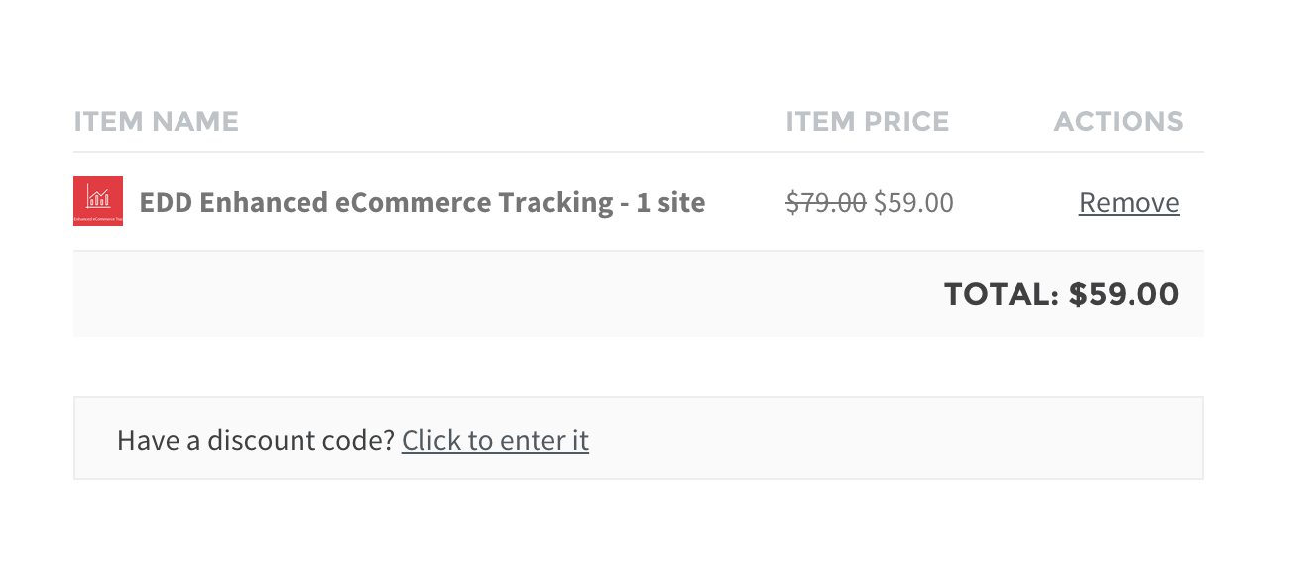The height and width of the screenshot is (565, 1313).
Task: Click the red EDD Enhanced eCommerce product thumbnail
Action: [98, 201]
